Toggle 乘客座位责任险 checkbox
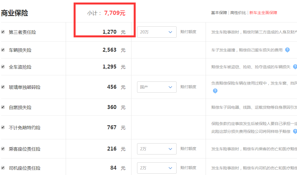 click(x=3, y=149)
